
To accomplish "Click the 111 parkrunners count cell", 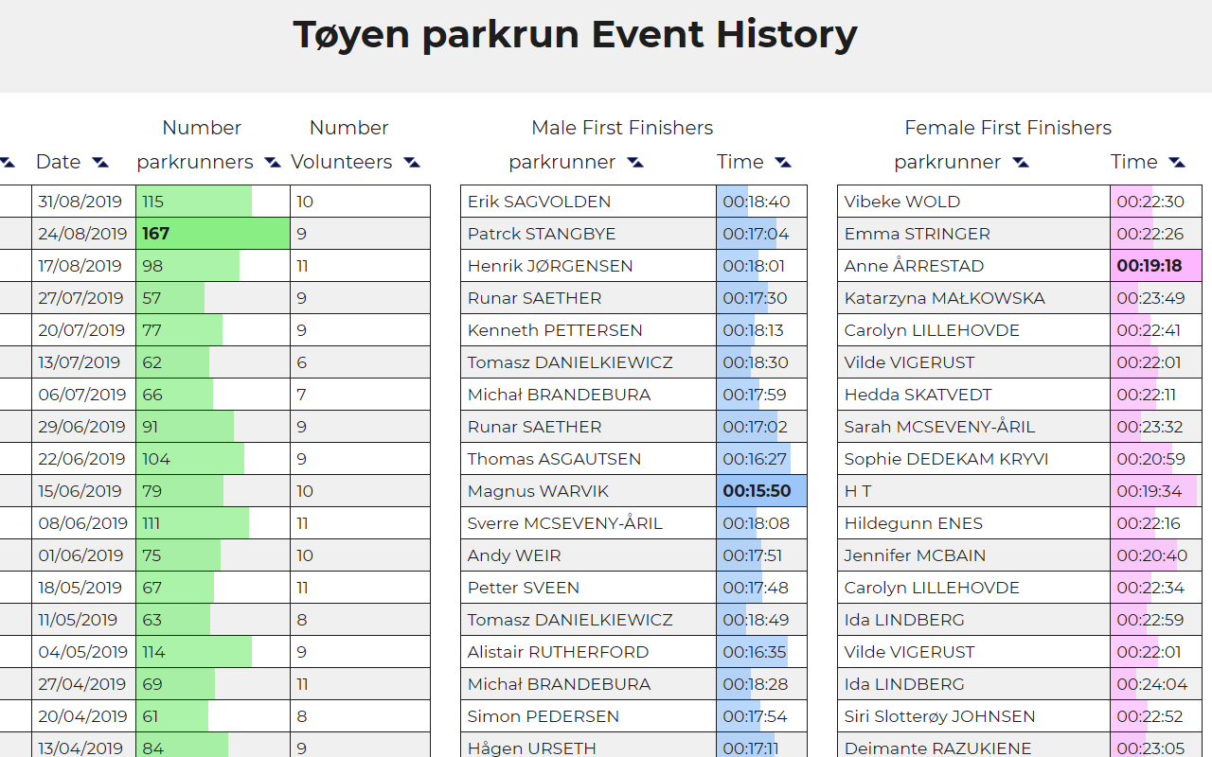I will pyautogui.click(x=213, y=523).
